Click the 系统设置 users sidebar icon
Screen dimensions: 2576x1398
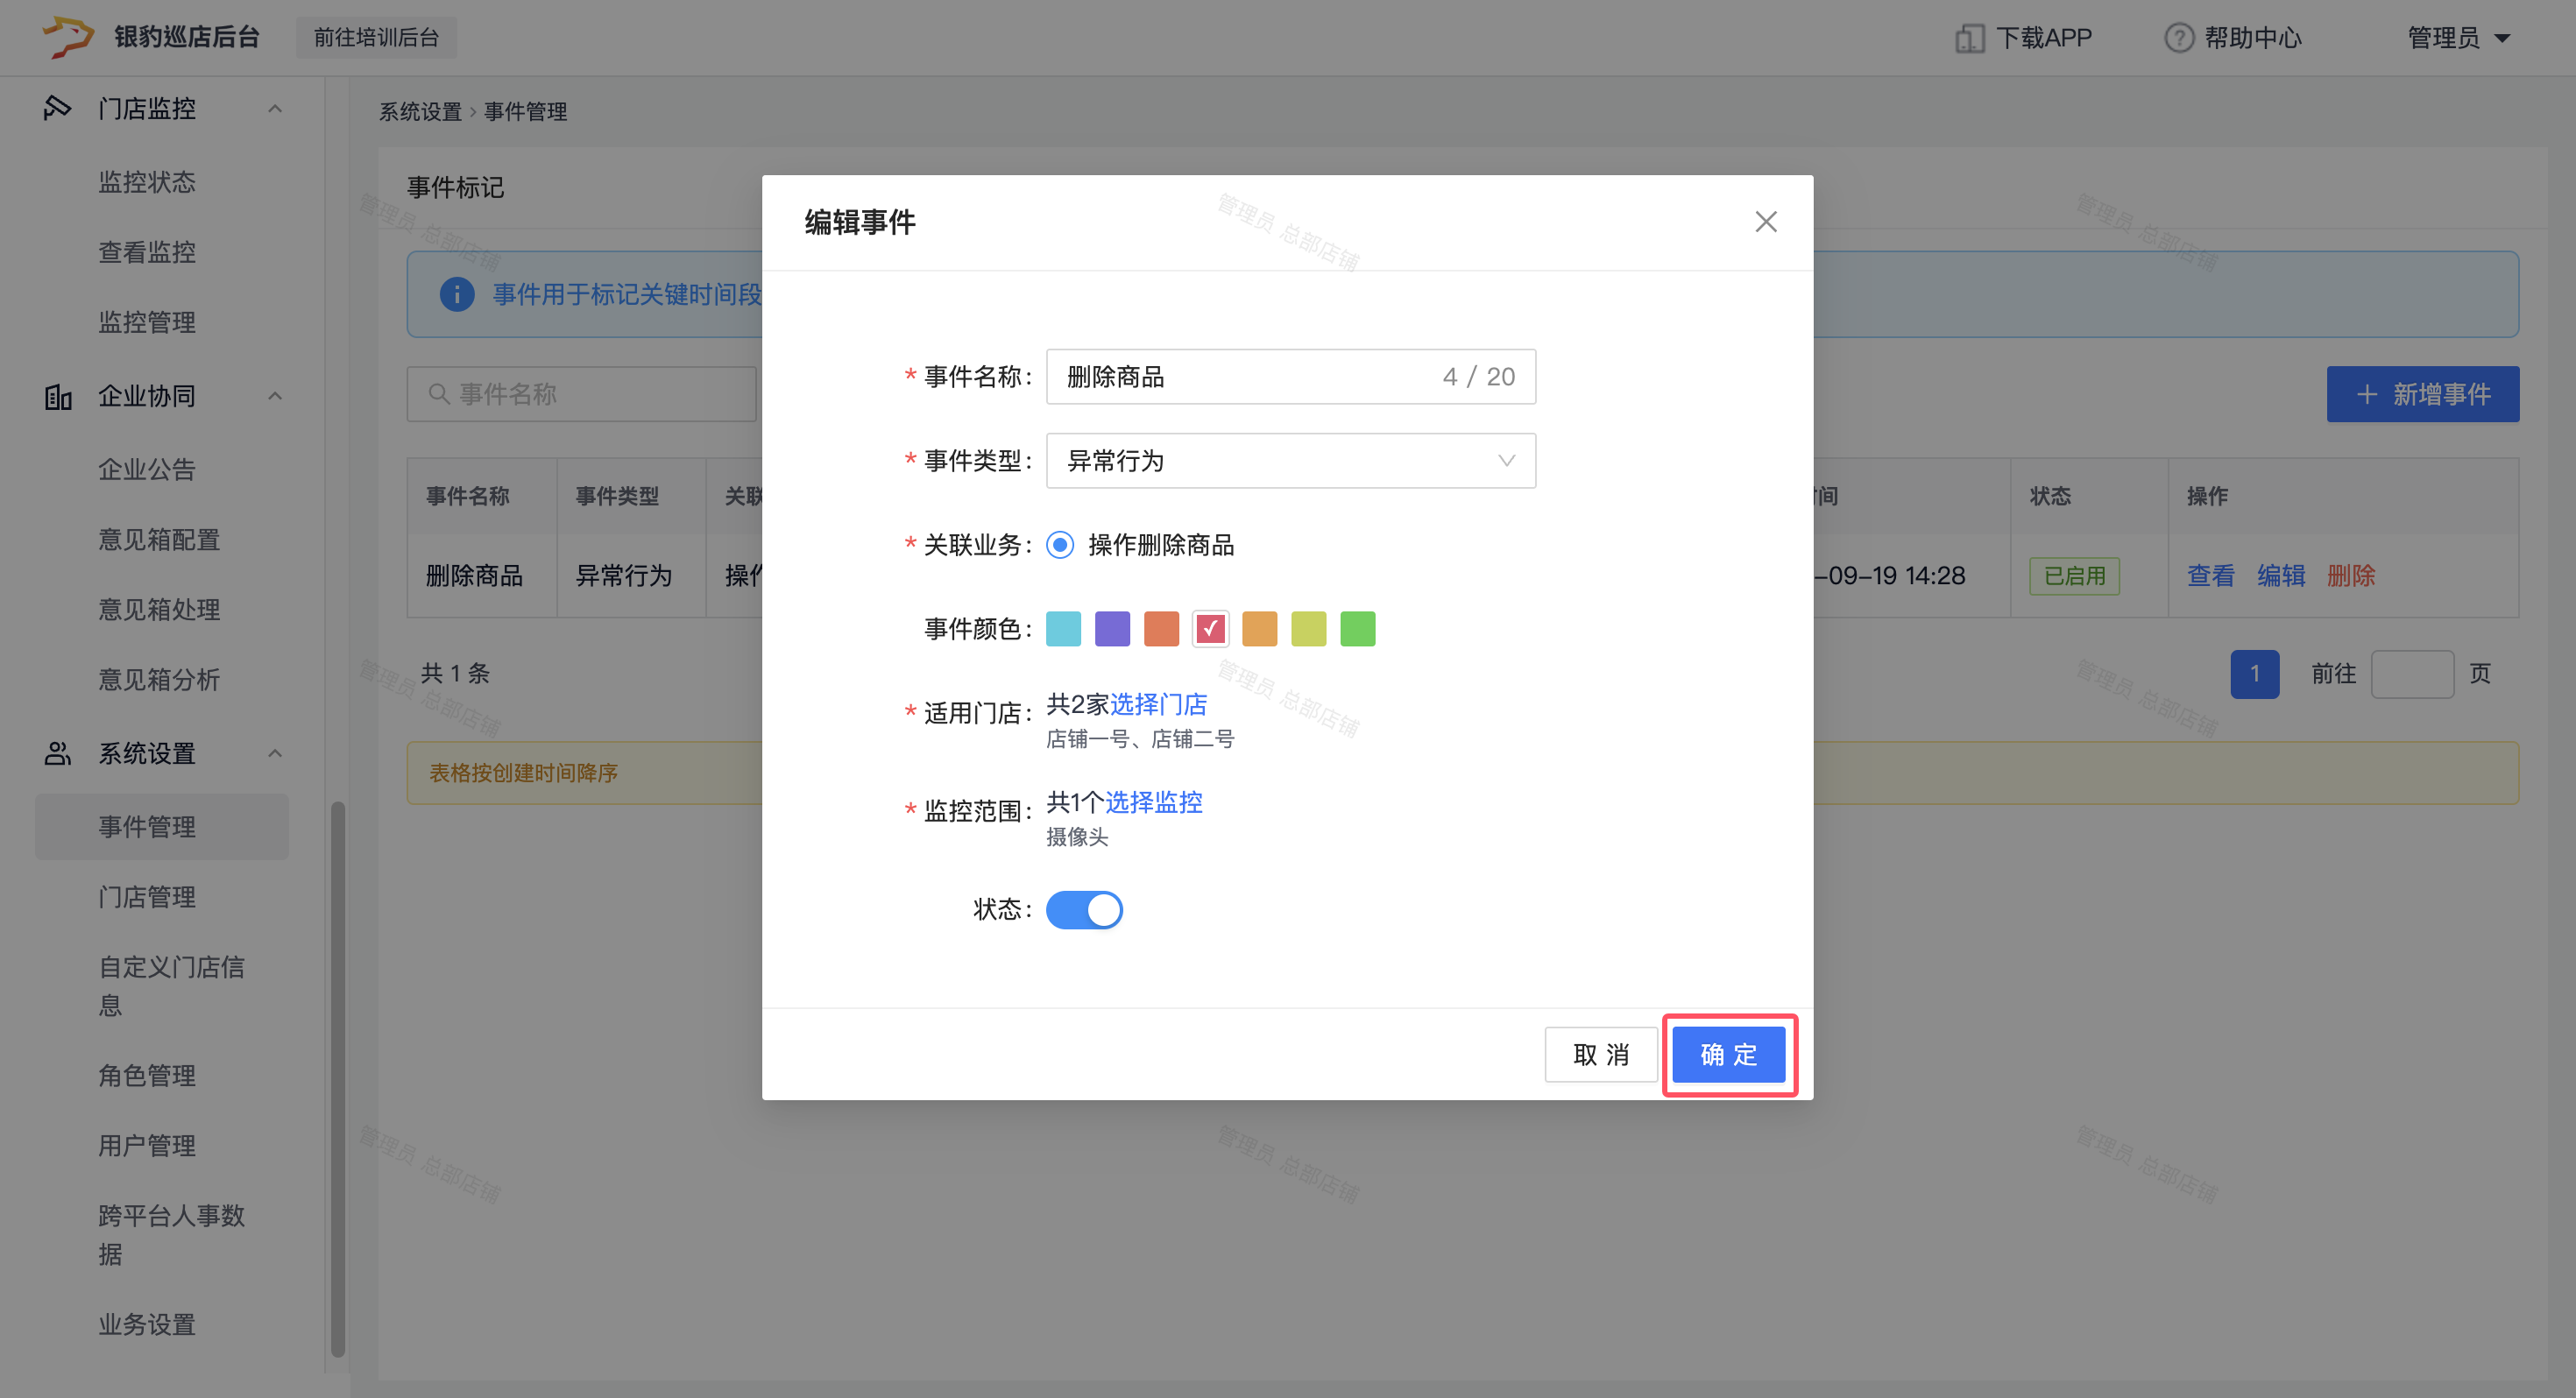(x=57, y=753)
